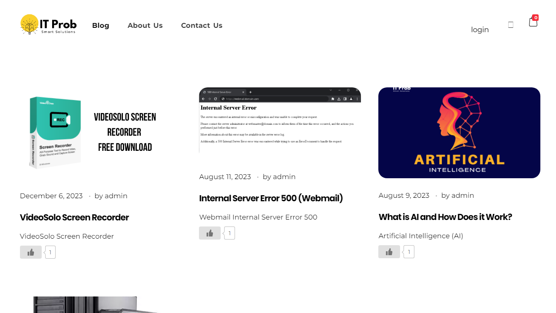
Task: Click the August 11, 2023 date
Action: 225,176
